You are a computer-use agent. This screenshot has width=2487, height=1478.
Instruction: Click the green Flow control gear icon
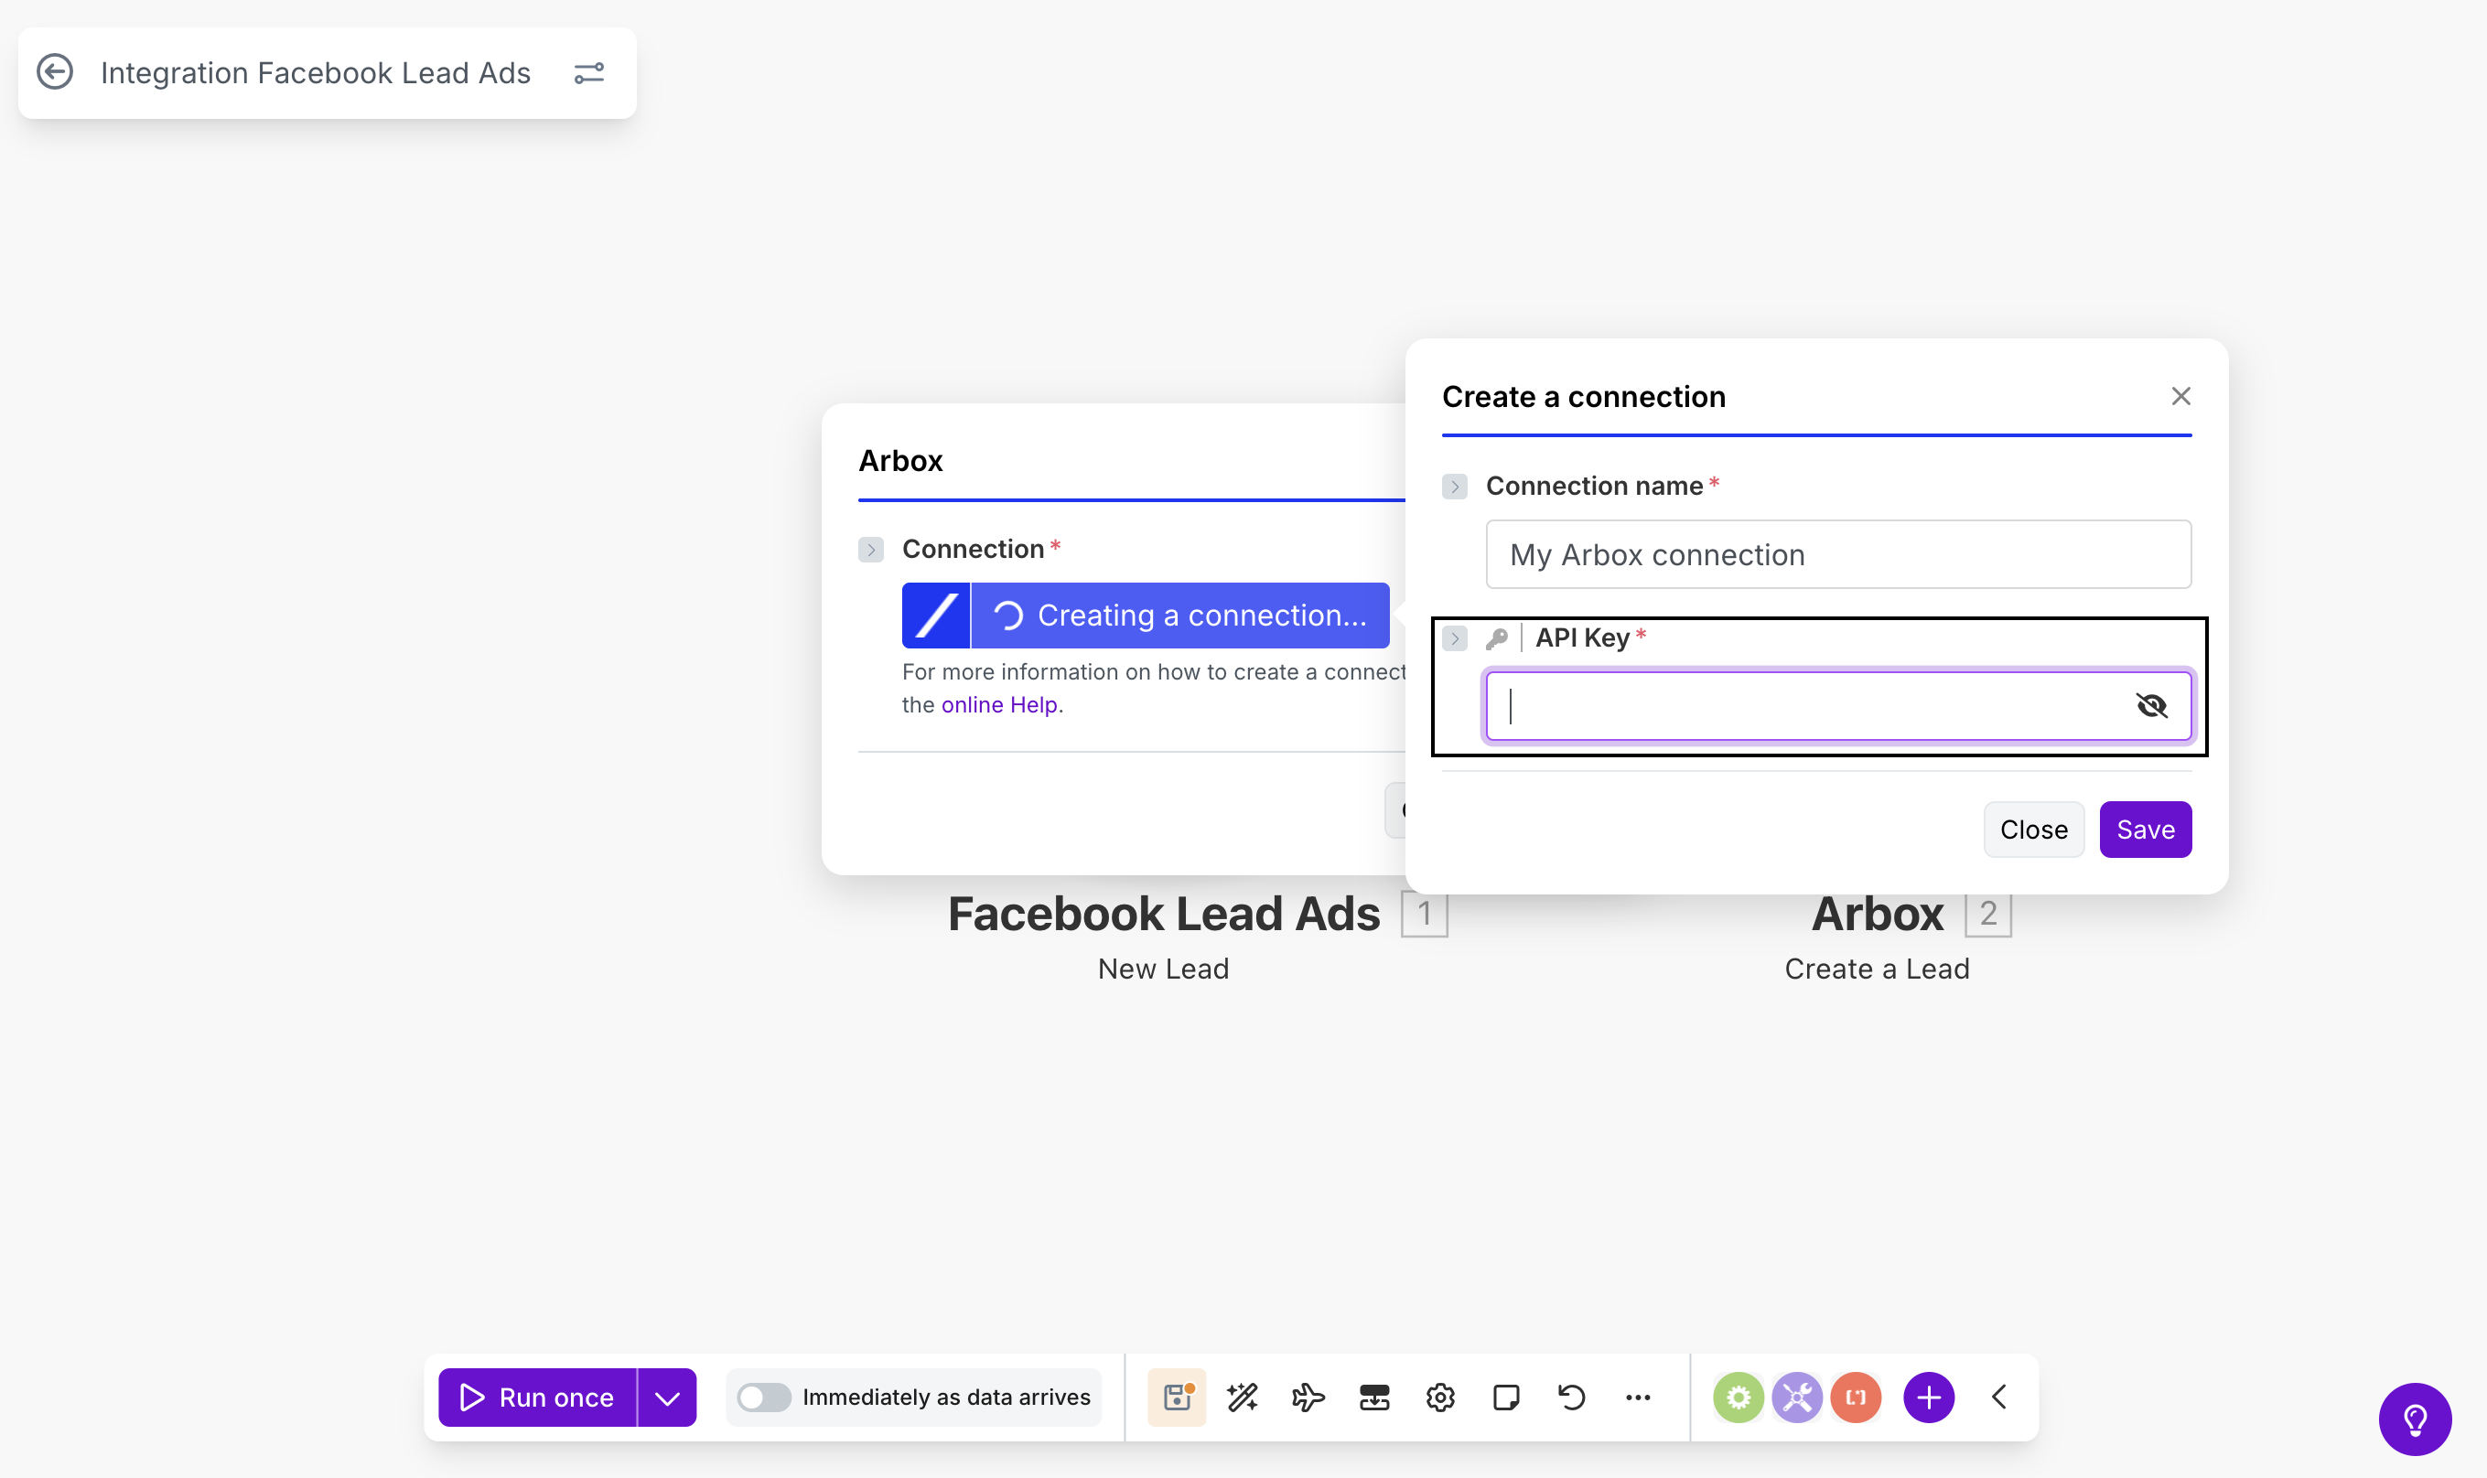click(x=1738, y=1398)
